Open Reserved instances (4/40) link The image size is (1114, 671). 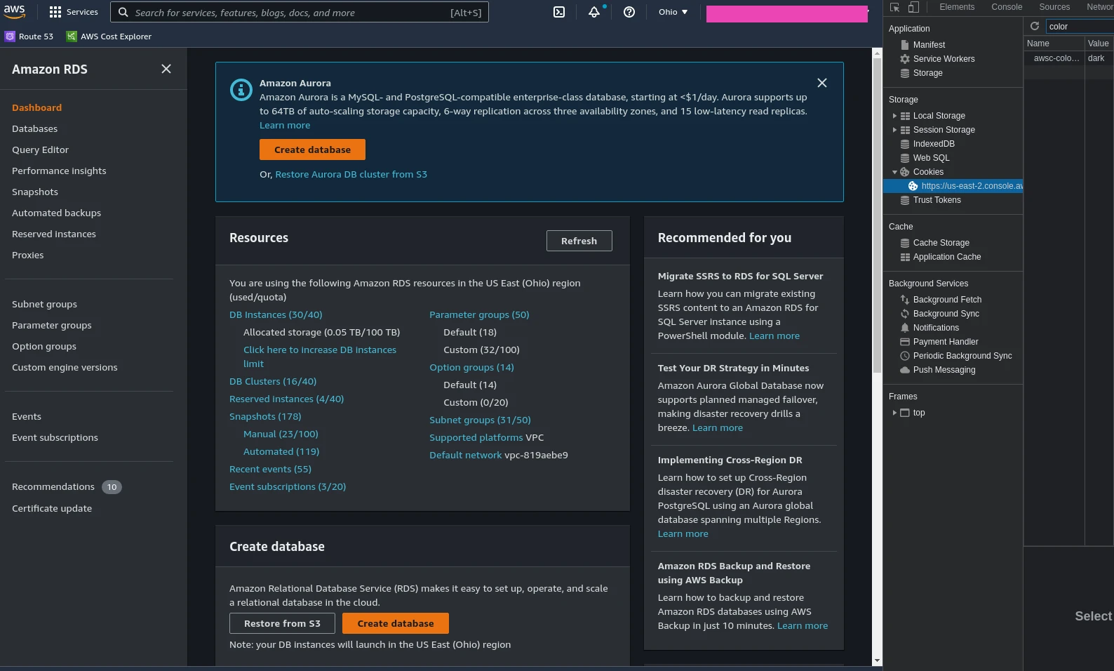(x=286, y=399)
